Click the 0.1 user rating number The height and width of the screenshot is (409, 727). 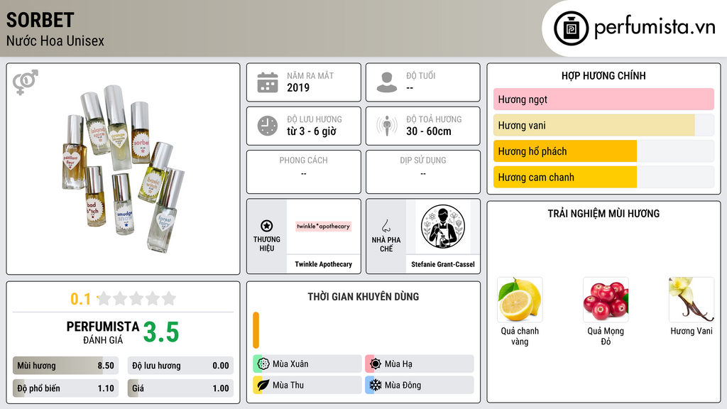click(80, 299)
